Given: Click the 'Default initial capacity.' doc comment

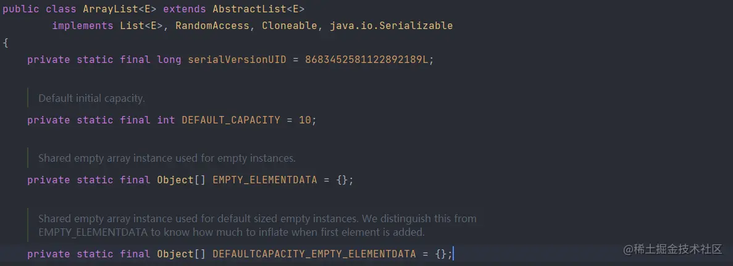Looking at the screenshot, I should (x=91, y=98).
